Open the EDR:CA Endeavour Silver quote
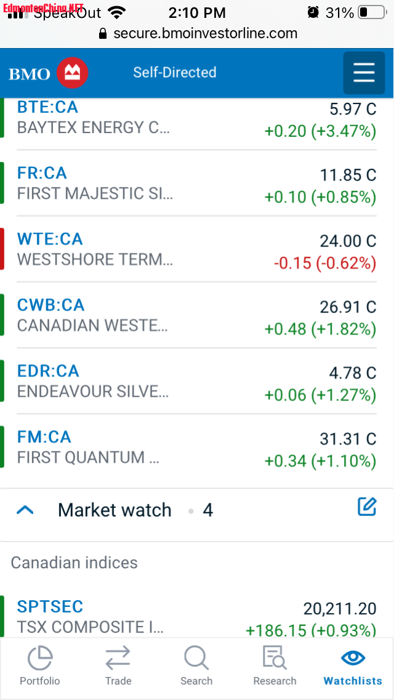This screenshot has width=394, height=700. point(197,381)
